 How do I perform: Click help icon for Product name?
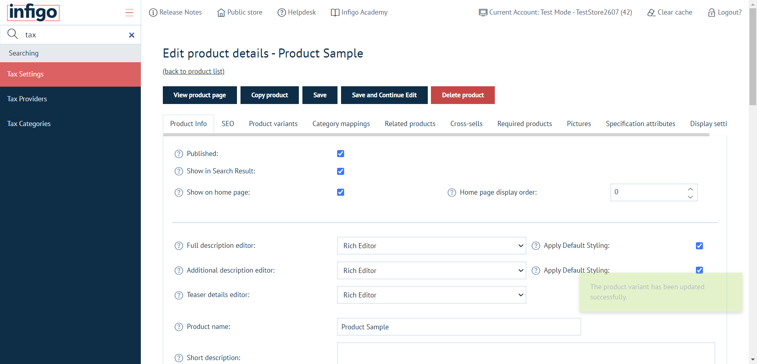tap(179, 327)
